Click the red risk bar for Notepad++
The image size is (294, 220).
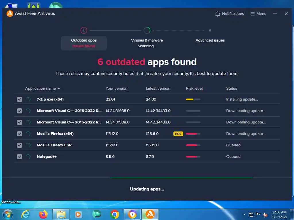click(x=193, y=157)
